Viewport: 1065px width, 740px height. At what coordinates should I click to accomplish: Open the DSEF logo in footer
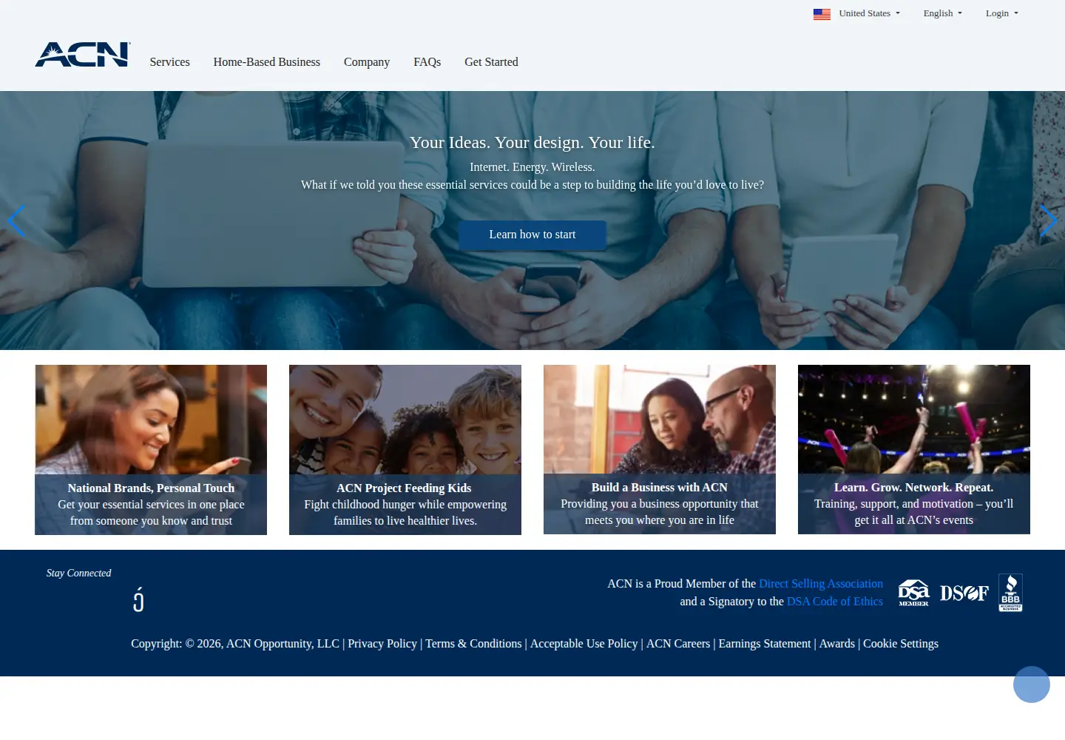tap(964, 593)
